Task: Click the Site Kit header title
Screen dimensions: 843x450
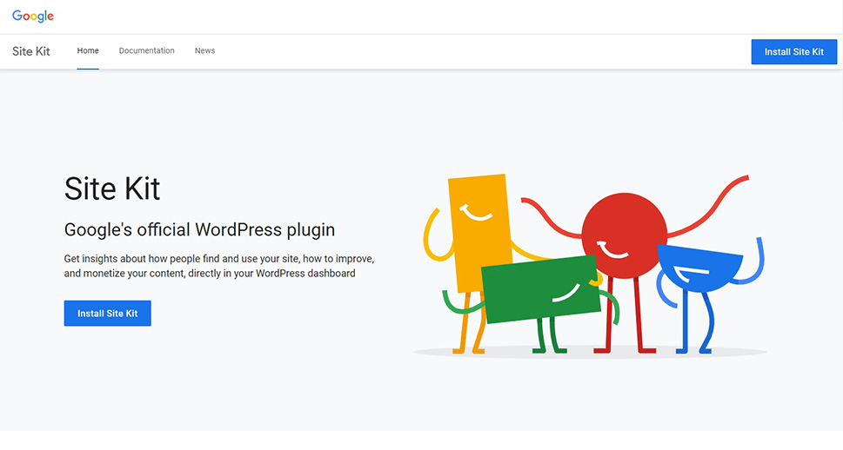Action: (x=31, y=51)
